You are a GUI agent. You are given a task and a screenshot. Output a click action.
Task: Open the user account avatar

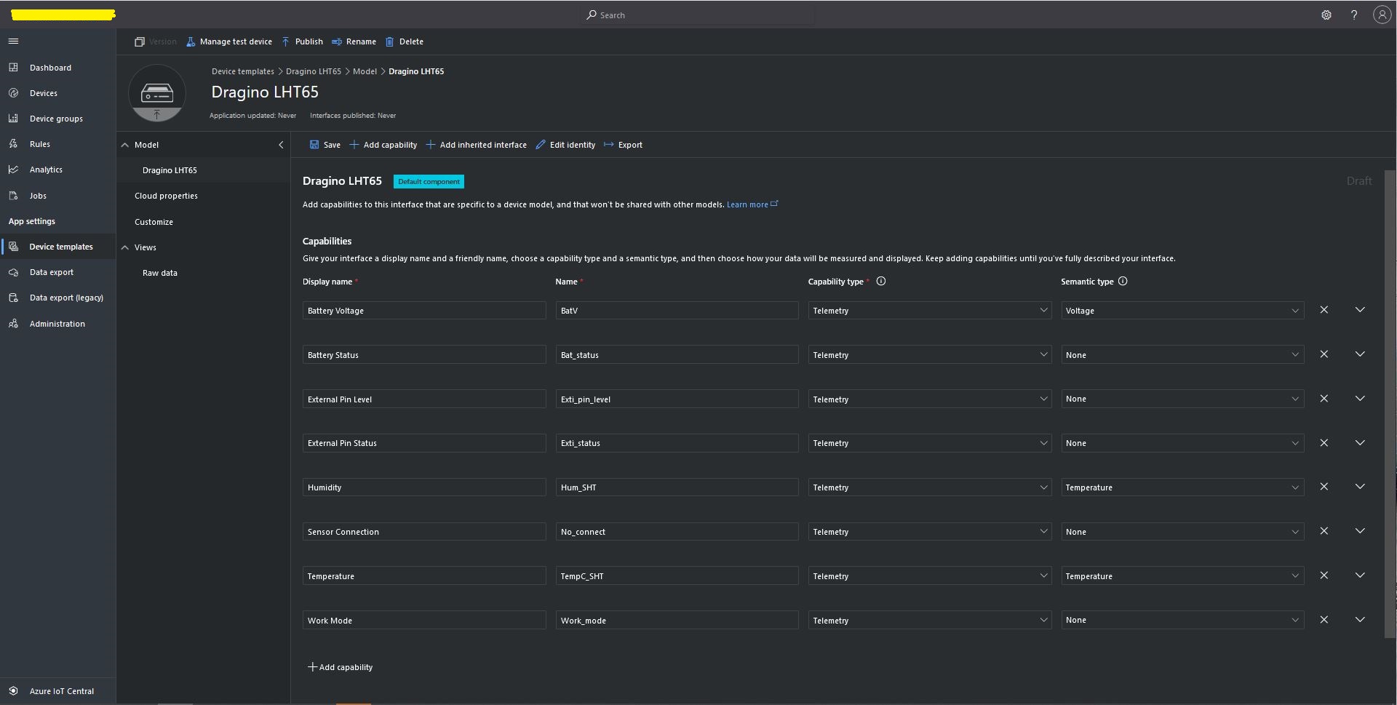click(1381, 15)
